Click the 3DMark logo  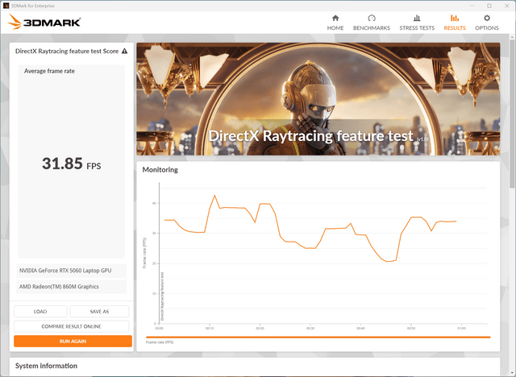click(44, 22)
